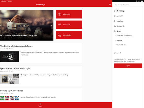Click the battery status icon
This screenshot has height=108, width=144.
click(x=142, y=1)
